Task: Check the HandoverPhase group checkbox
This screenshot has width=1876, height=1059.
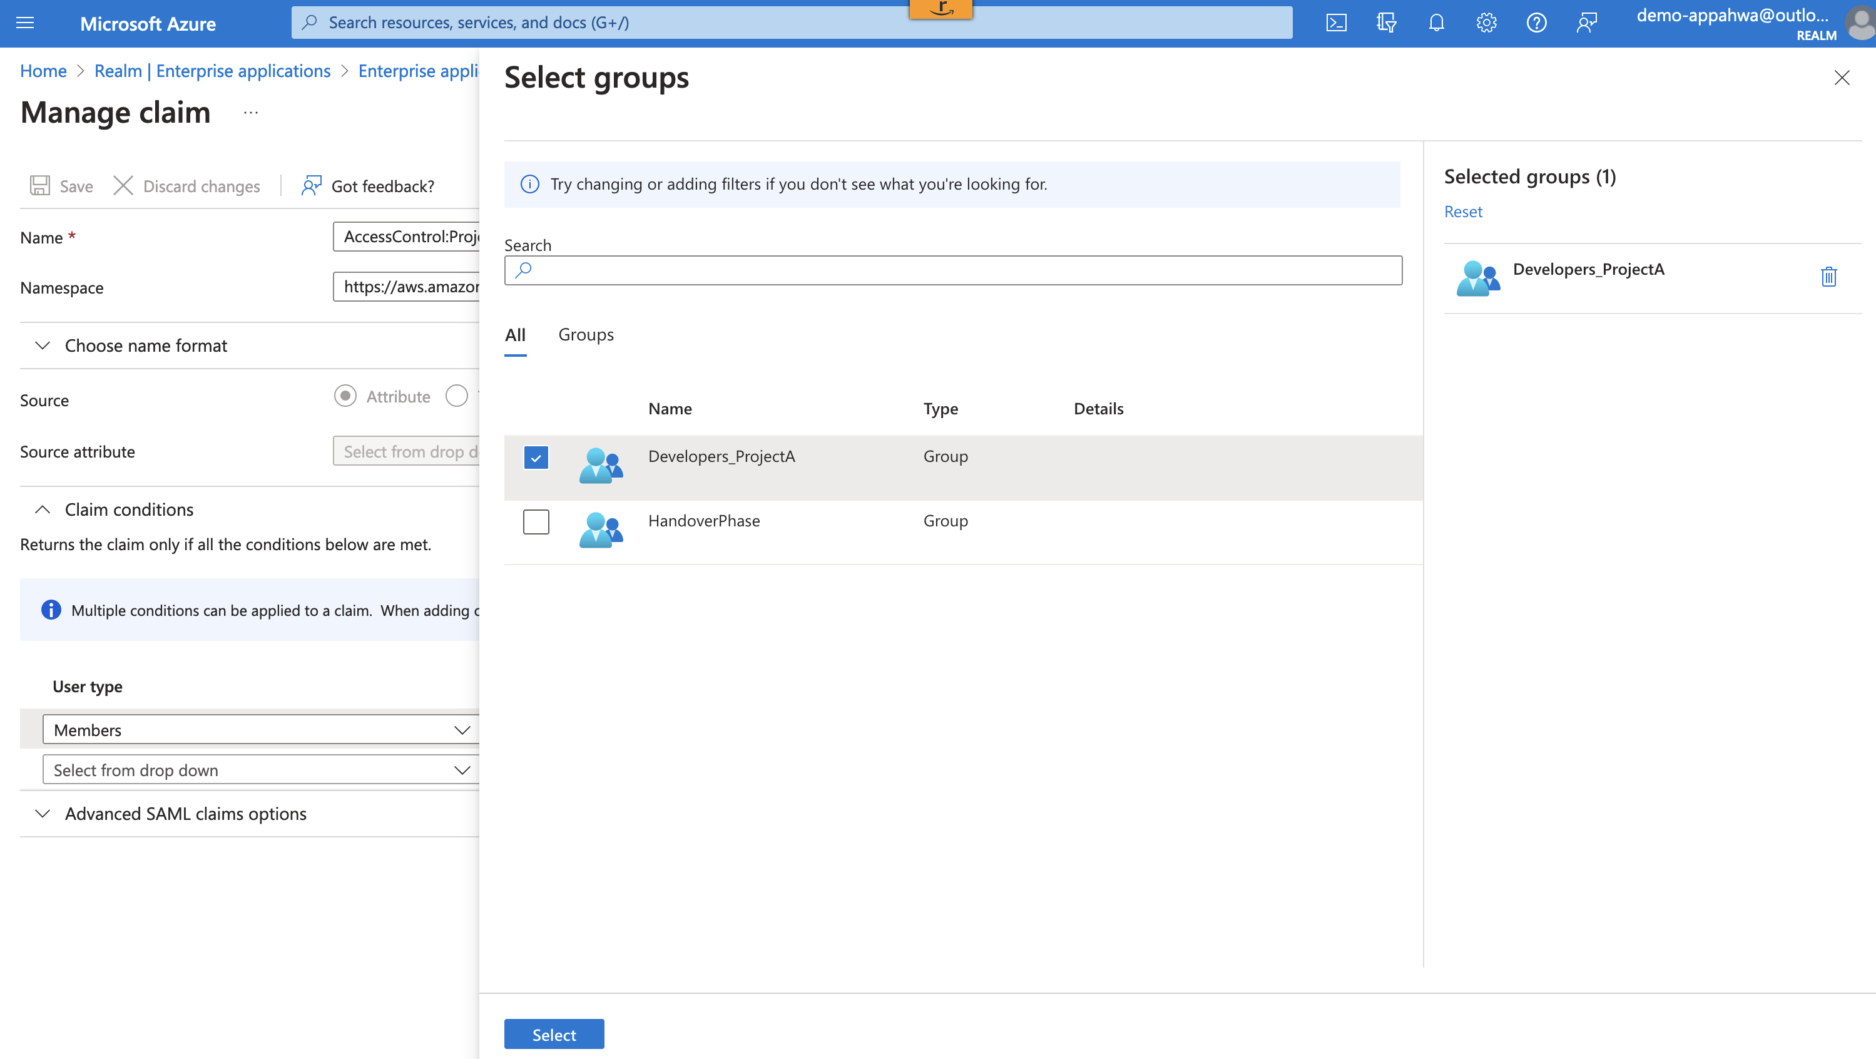Action: [536, 521]
